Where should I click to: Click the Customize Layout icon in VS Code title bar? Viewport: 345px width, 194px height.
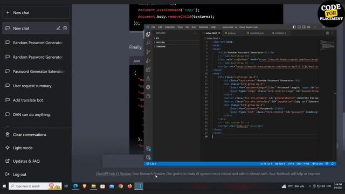click(309, 27)
